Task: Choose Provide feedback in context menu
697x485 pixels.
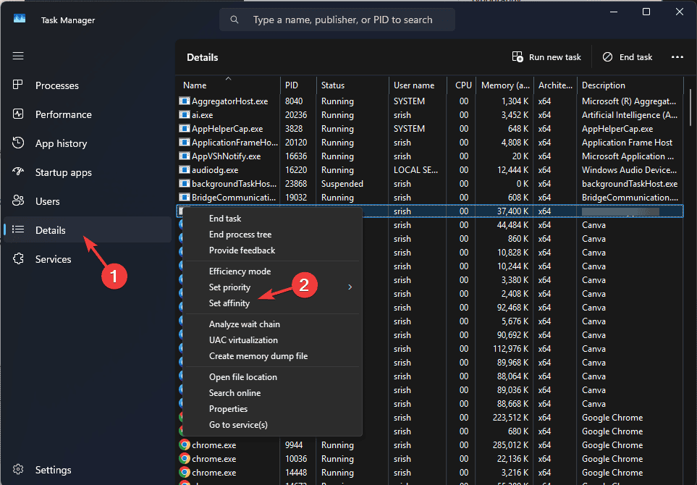Action: (x=242, y=250)
